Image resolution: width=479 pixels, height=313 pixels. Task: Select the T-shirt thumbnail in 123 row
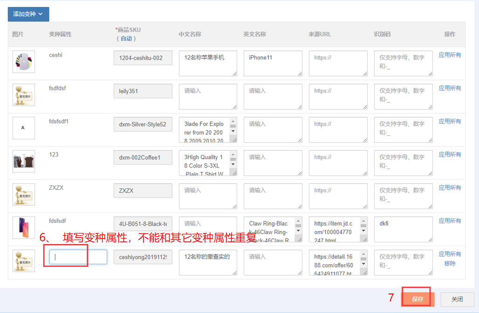click(x=23, y=161)
